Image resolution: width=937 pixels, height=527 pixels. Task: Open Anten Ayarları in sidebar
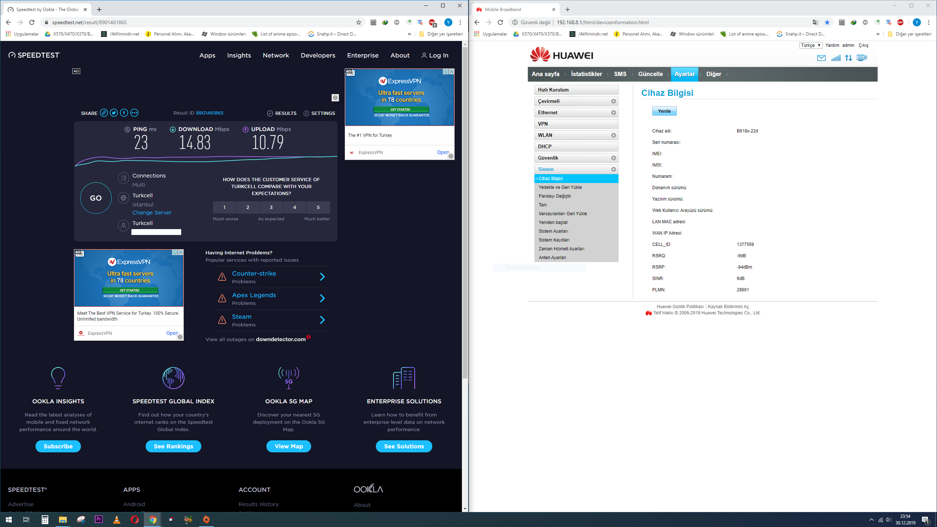552,258
